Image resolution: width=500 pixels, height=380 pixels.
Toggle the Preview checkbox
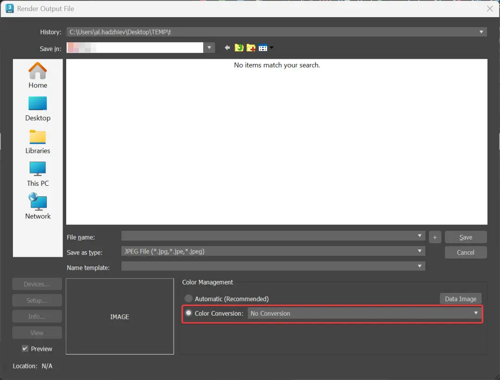tap(25, 348)
